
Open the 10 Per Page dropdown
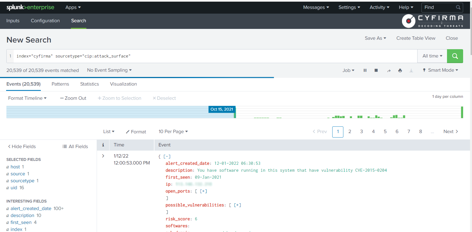point(173,132)
